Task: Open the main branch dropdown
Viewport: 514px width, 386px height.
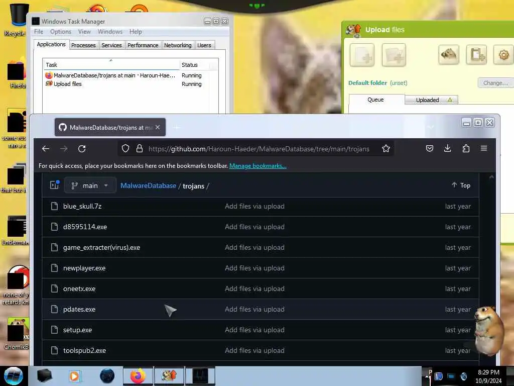Action: [90, 185]
